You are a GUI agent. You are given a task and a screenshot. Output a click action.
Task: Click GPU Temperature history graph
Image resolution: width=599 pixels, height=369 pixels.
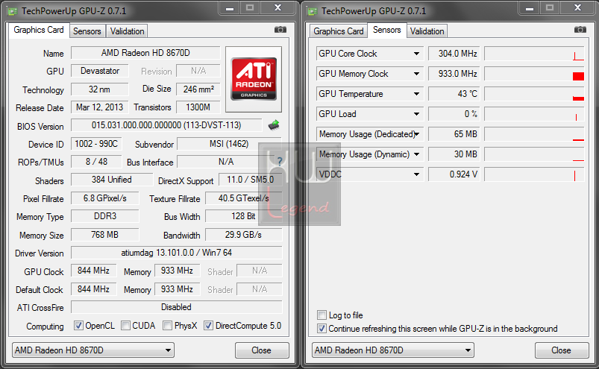[534, 94]
